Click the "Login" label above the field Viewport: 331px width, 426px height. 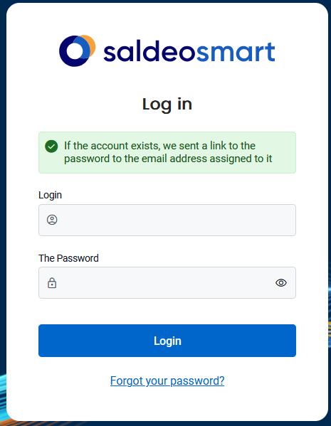click(50, 196)
